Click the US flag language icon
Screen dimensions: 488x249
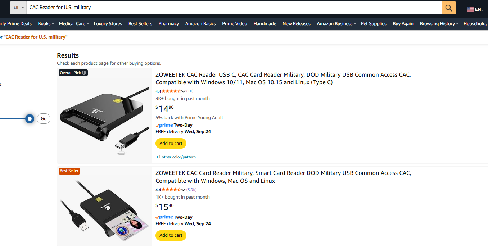point(470,9)
